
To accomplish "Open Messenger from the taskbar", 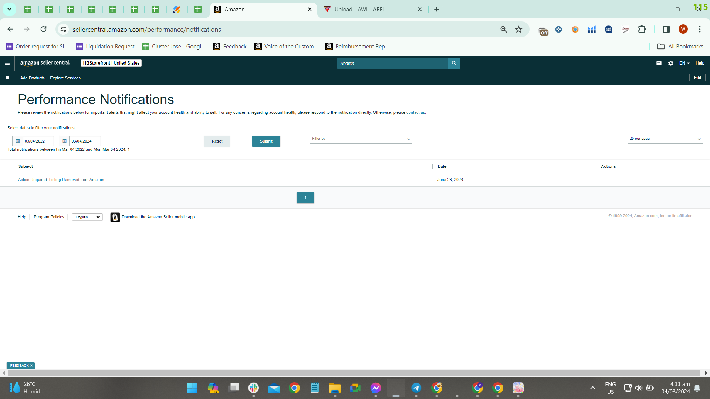I will coord(376,388).
